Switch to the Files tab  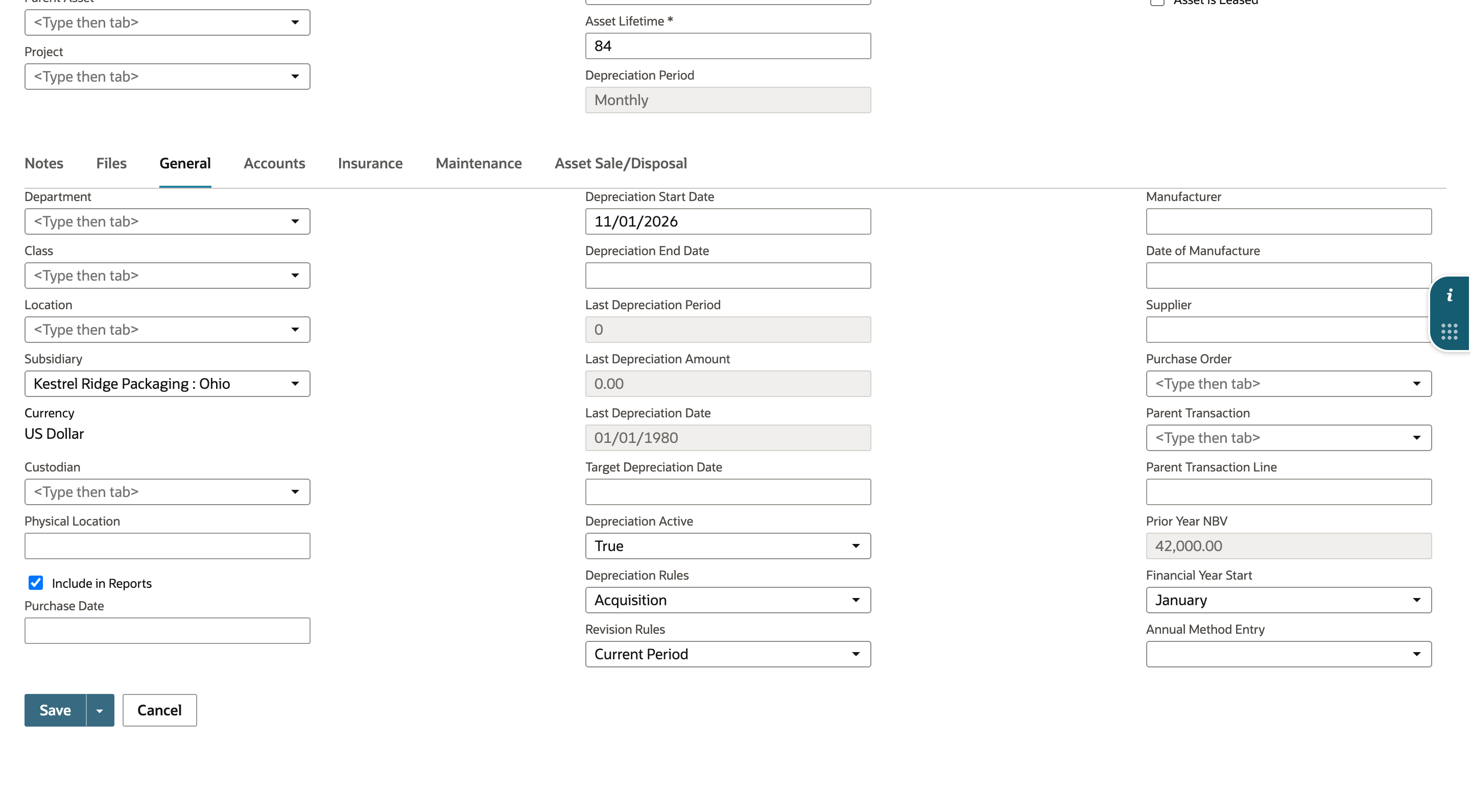tap(111, 163)
